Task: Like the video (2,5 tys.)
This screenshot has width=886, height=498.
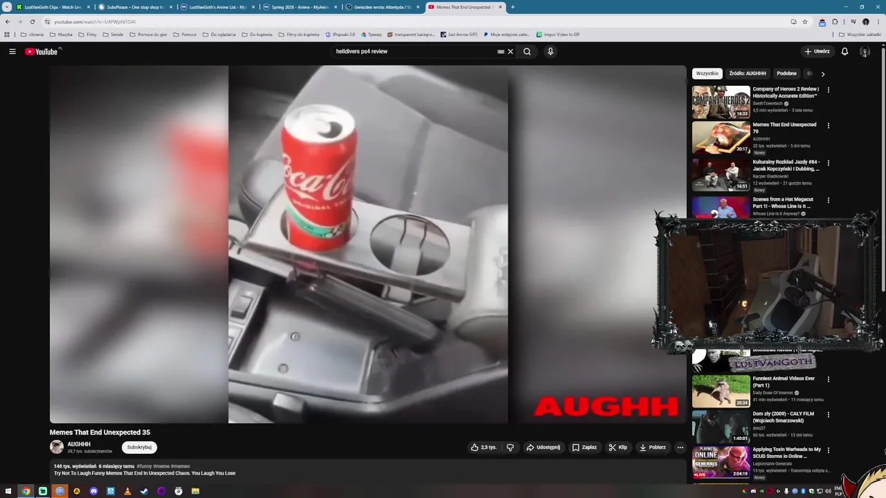Action: click(x=484, y=448)
